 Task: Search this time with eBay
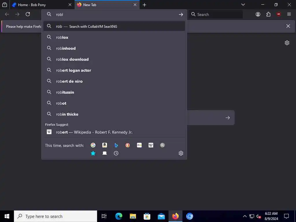pyautogui.click(x=139, y=145)
